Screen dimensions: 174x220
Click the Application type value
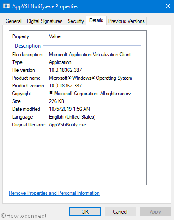tap(60, 62)
